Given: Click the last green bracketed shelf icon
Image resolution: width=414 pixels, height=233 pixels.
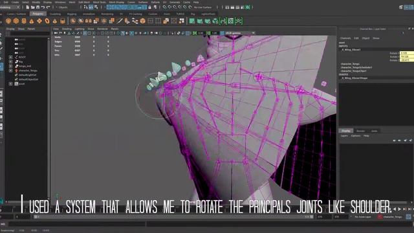Looking at the screenshot, I should tap(239, 21).
